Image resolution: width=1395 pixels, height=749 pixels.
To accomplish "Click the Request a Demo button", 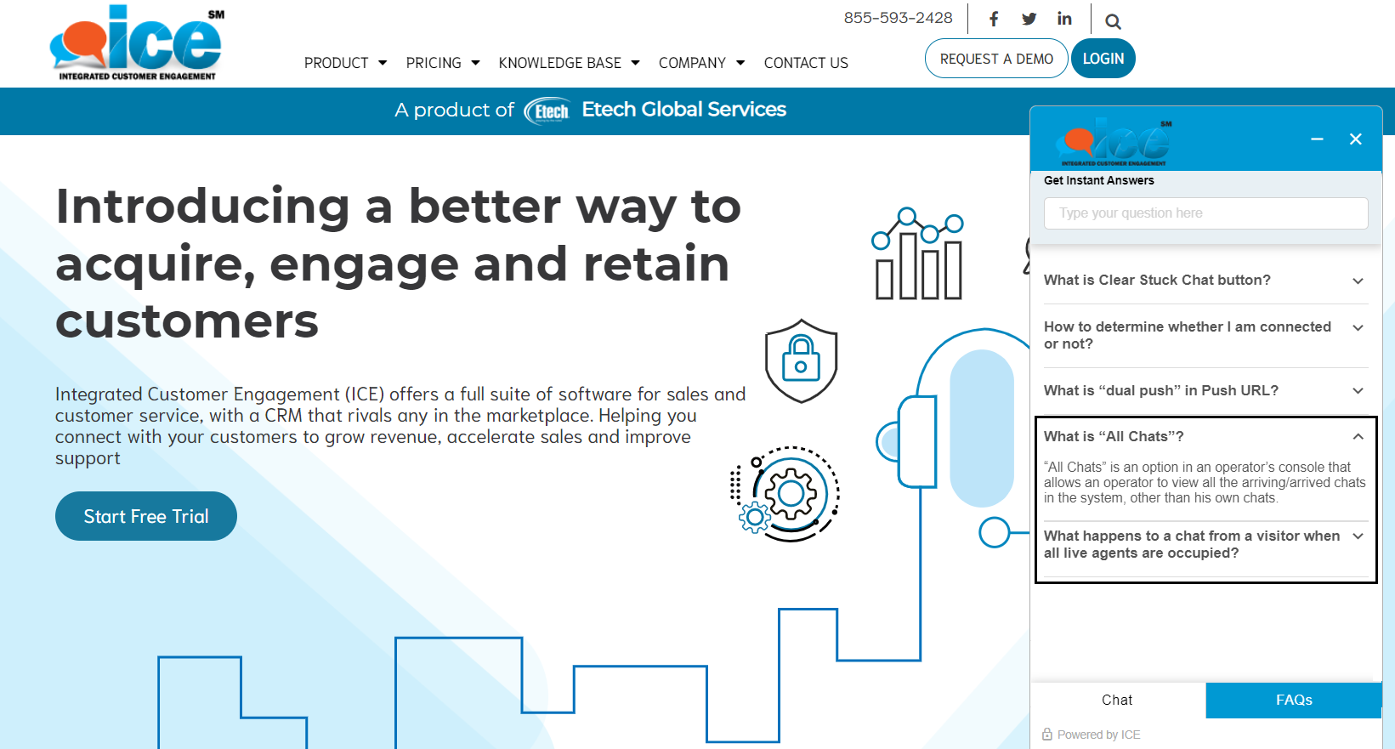I will [996, 59].
